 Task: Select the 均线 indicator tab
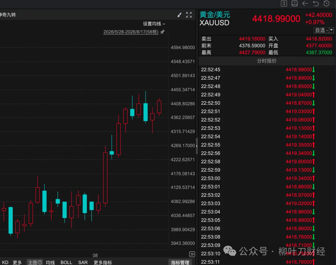click(50, 263)
